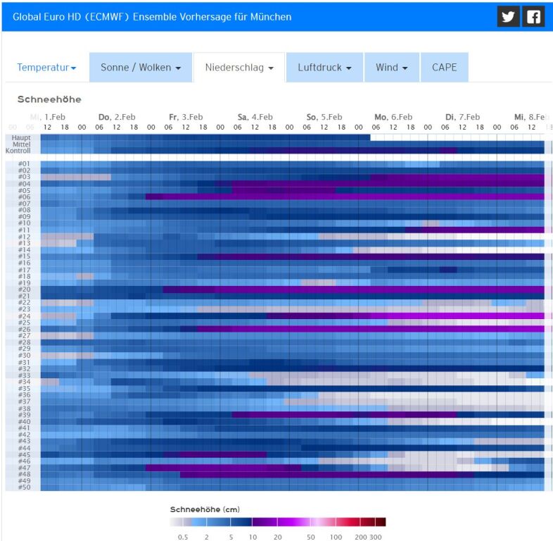Open the Niederschlag dropdown menu

[x=239, y=68]
